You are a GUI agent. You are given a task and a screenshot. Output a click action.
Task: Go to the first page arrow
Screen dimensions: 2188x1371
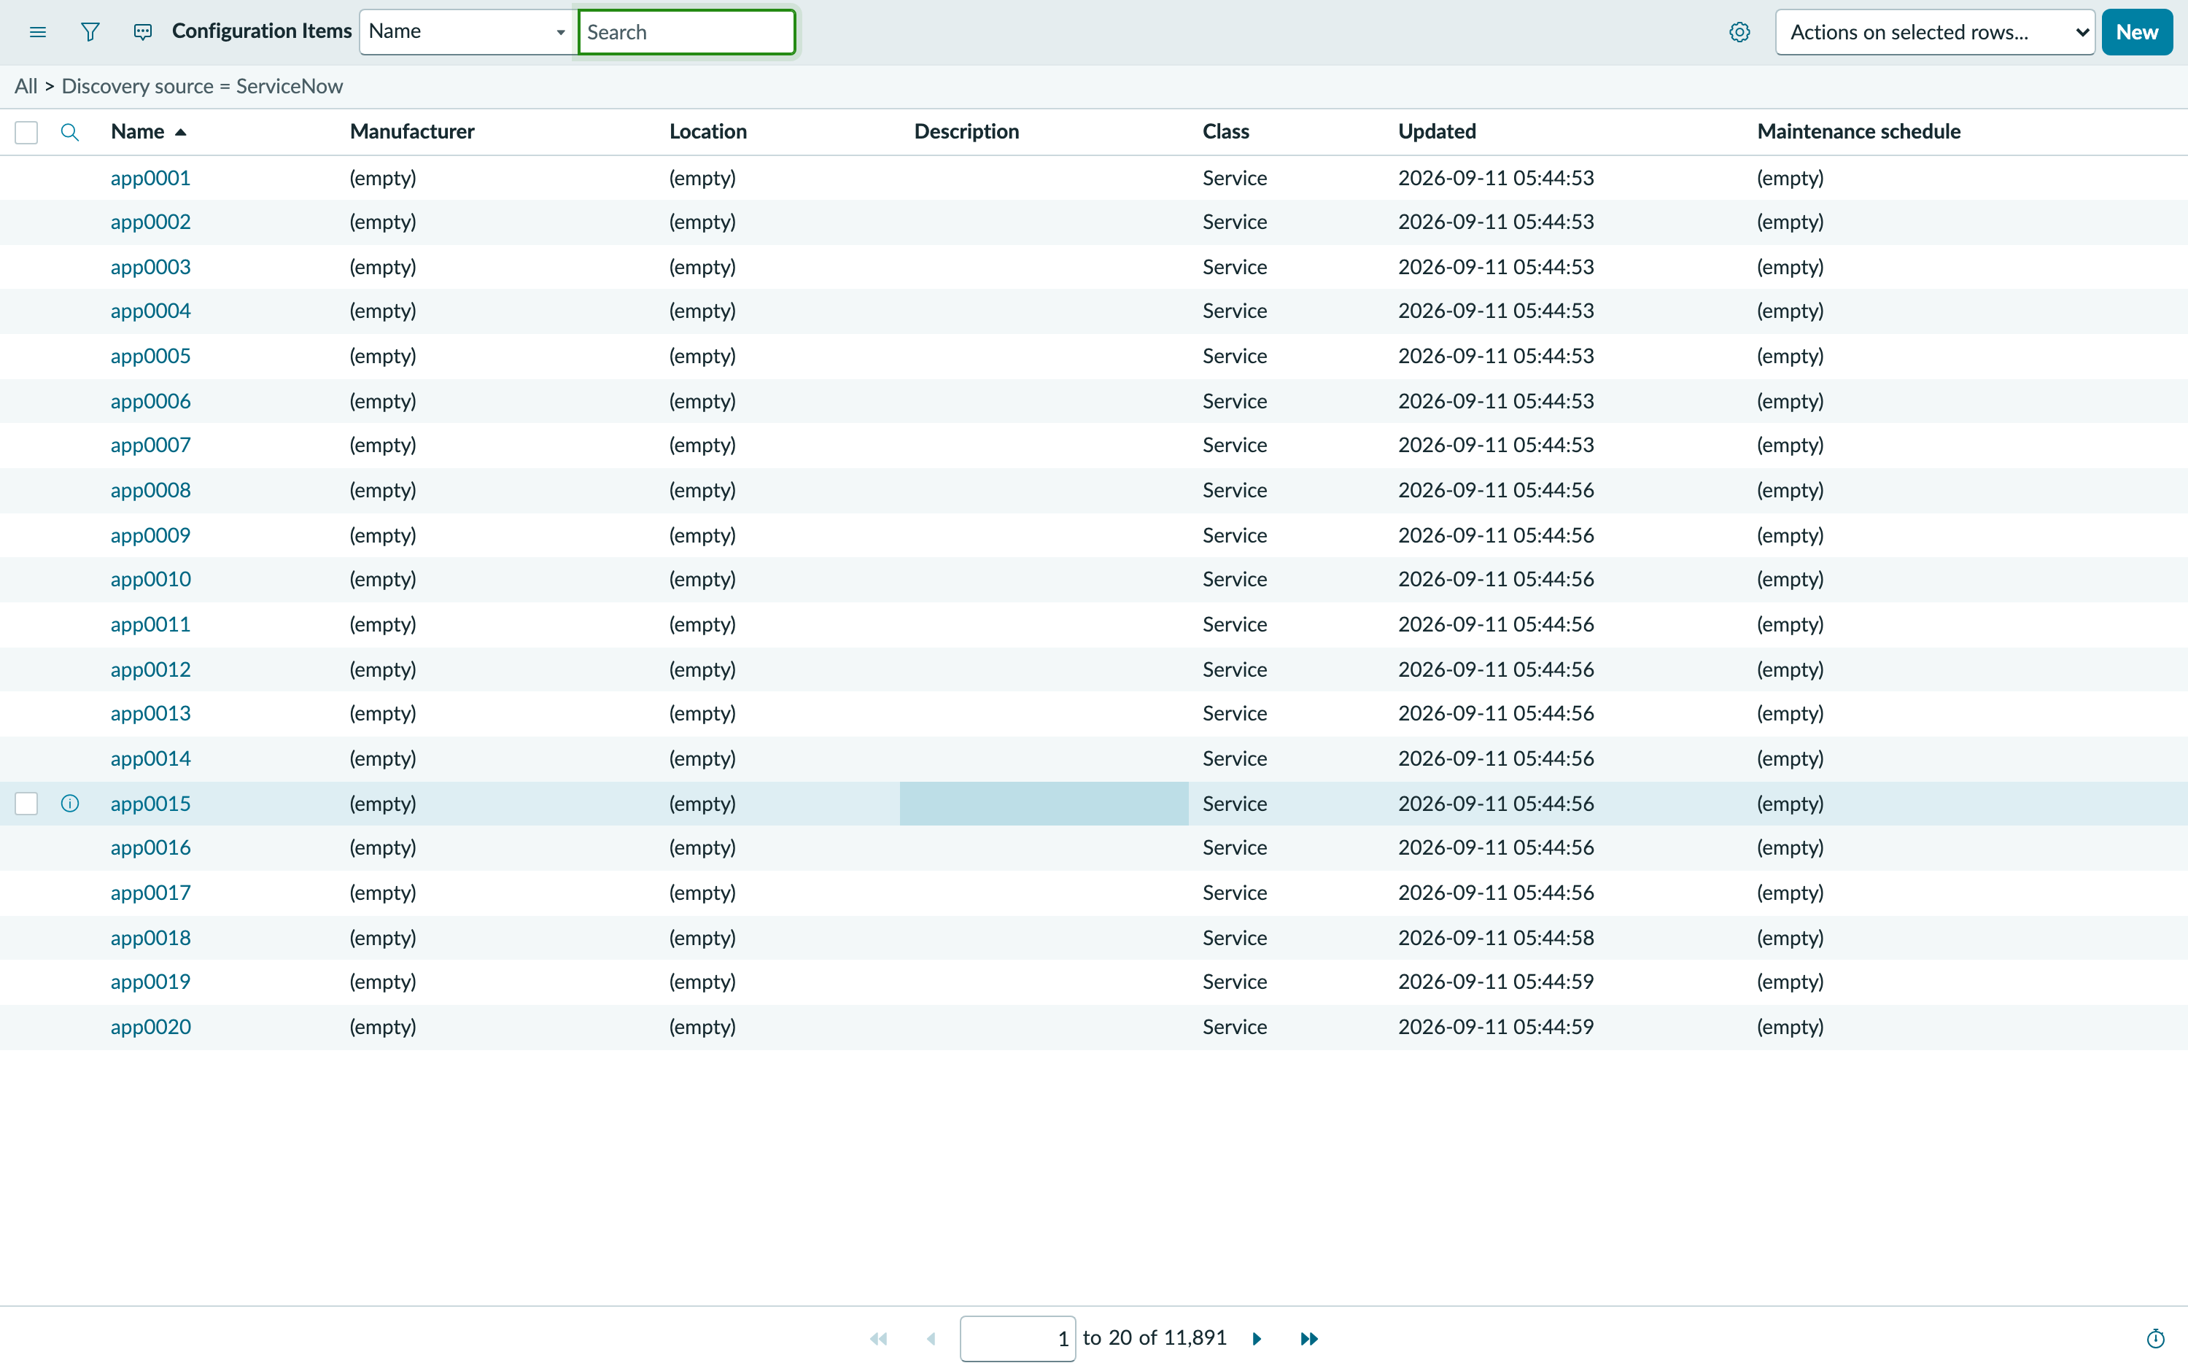click(x=879, y=1338)
